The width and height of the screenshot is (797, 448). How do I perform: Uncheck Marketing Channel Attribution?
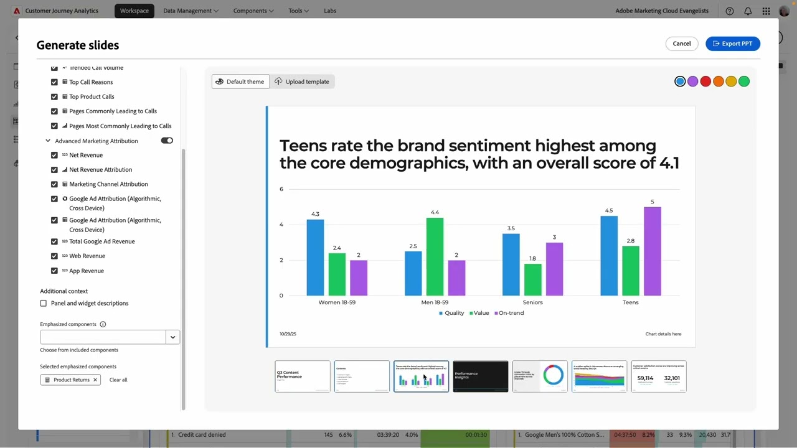tap(54, 184)
